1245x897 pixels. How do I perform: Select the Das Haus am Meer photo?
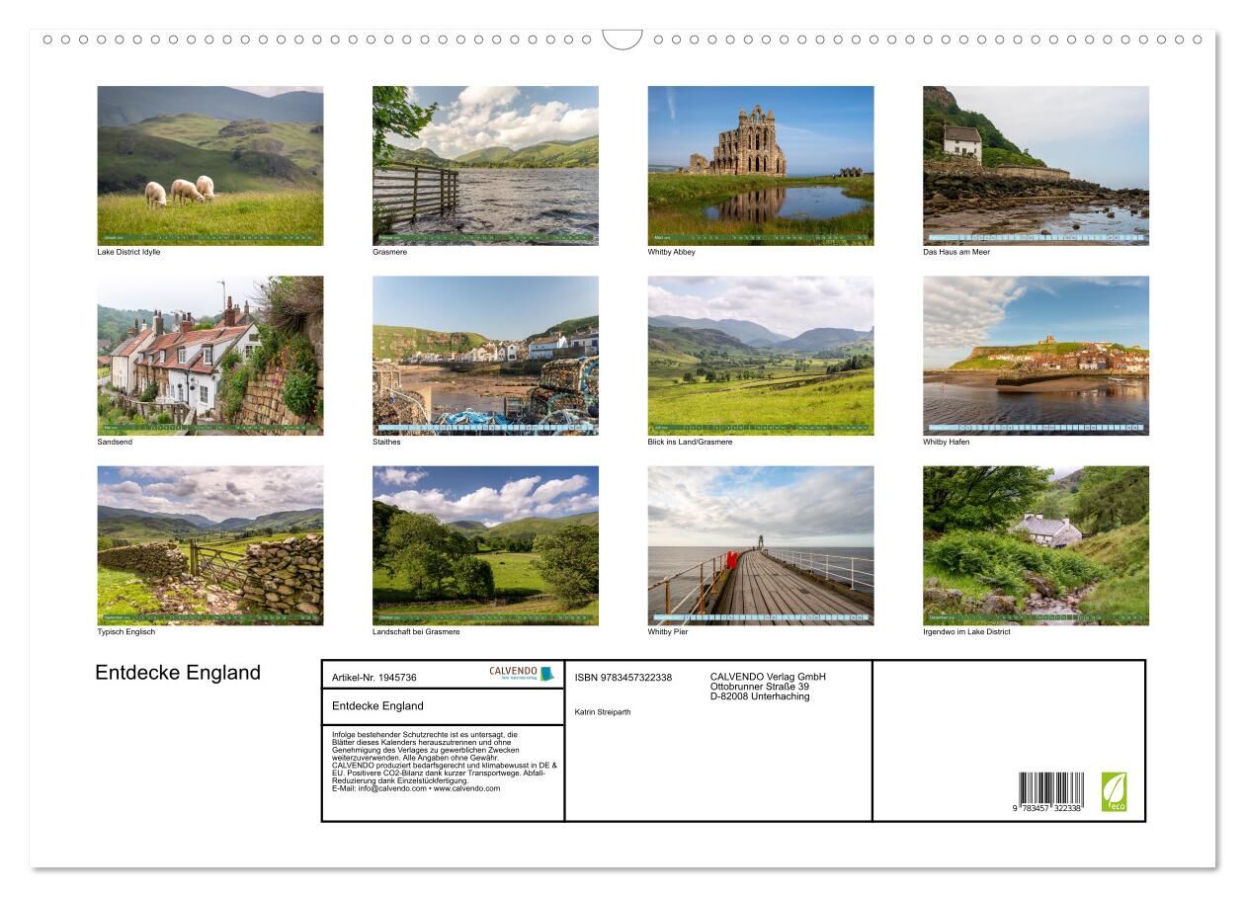[x=1036, y=165]
